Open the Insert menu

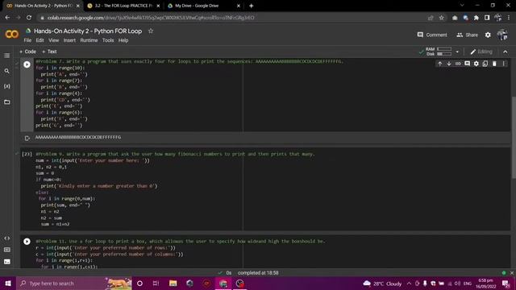coord(69,40)
